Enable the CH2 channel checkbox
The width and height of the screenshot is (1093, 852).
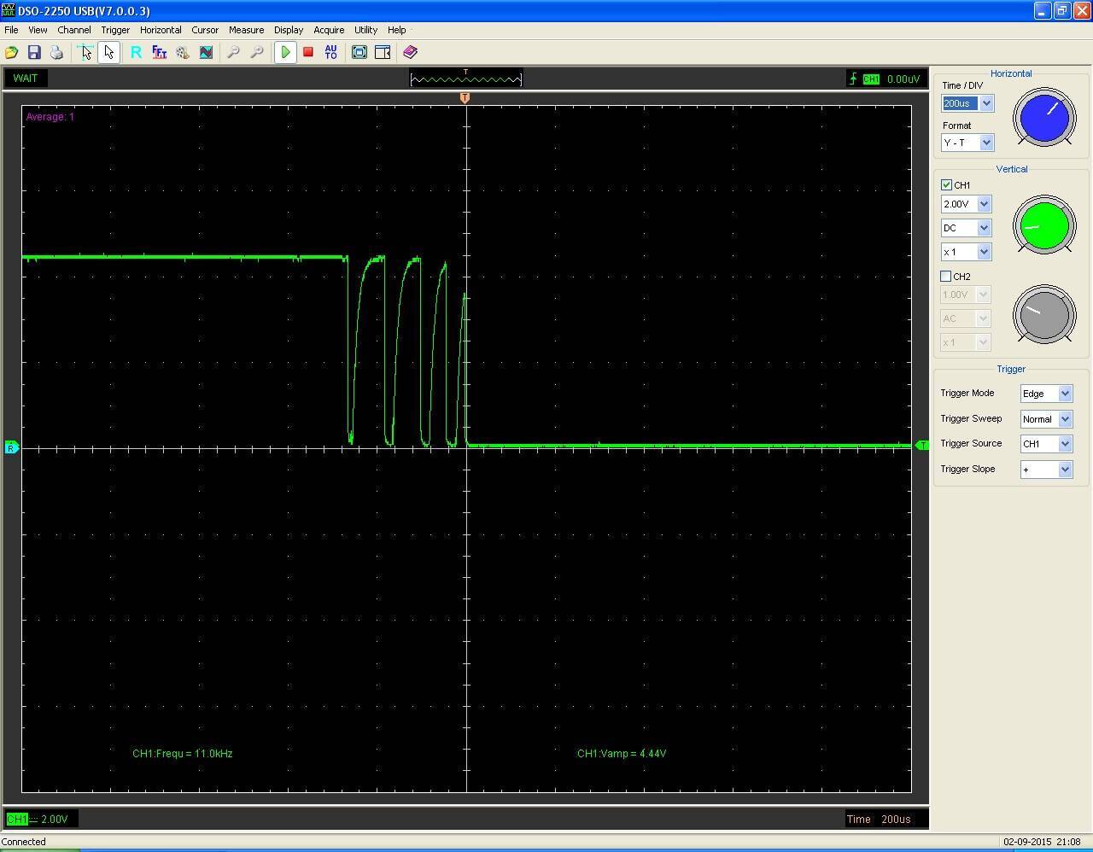(946, 277)
